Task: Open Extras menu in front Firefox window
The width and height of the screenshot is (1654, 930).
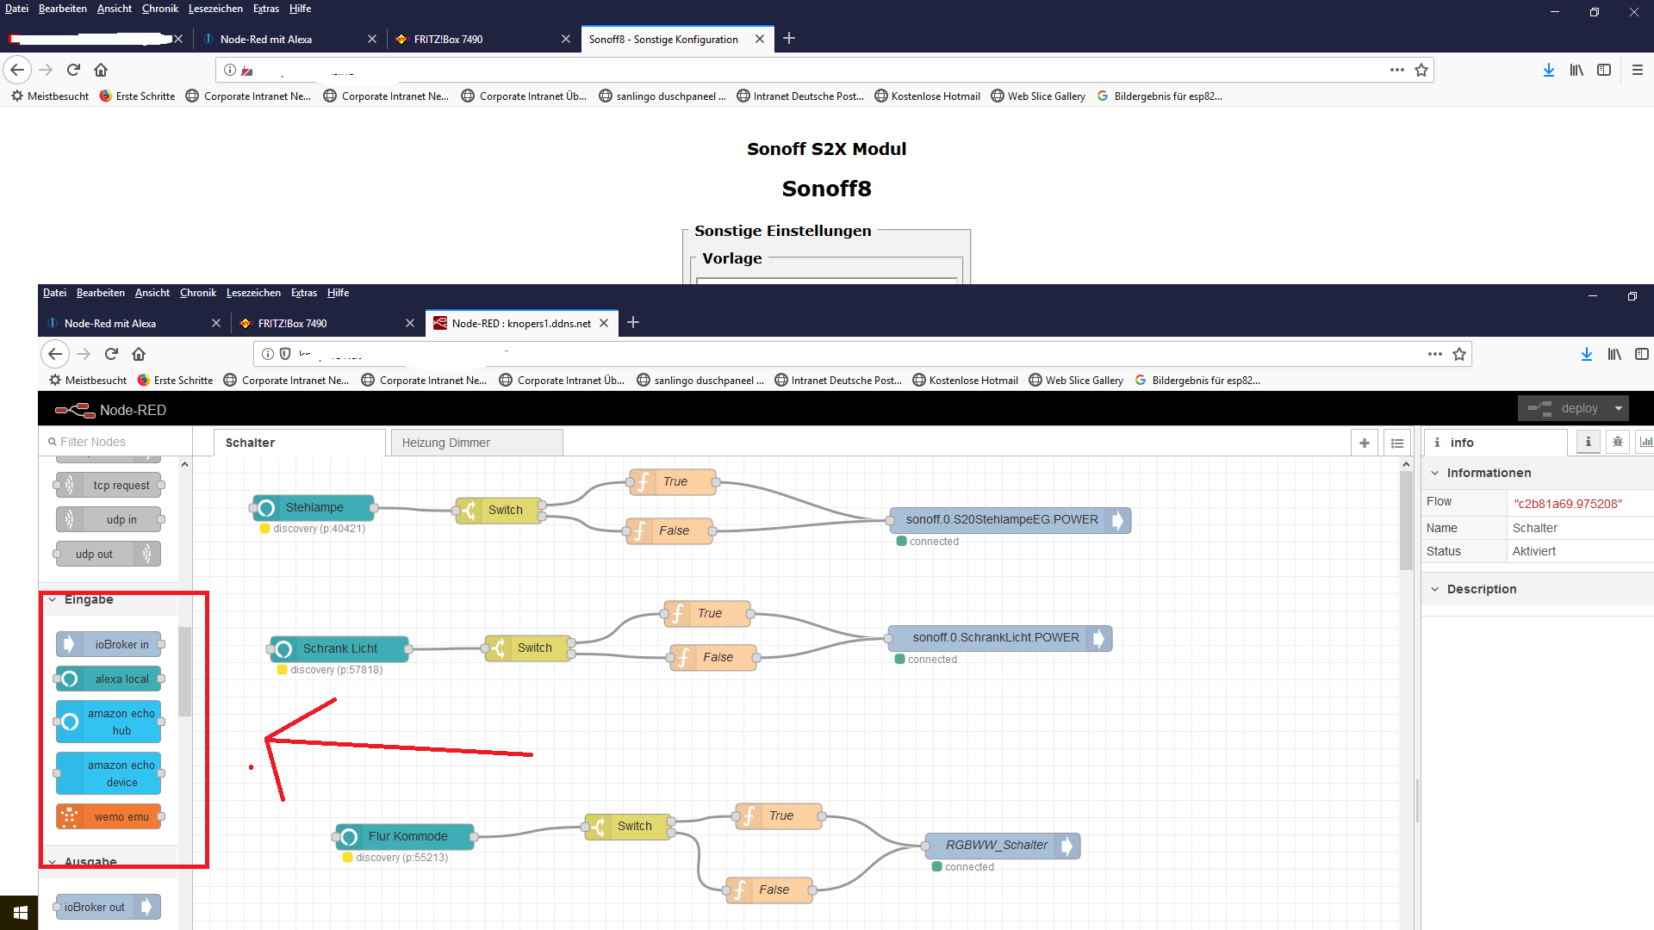Action: [x=304, y=293]
